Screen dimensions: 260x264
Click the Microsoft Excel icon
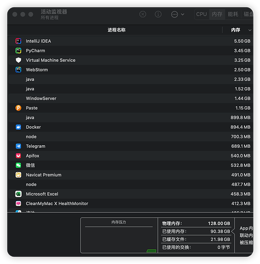19,194
